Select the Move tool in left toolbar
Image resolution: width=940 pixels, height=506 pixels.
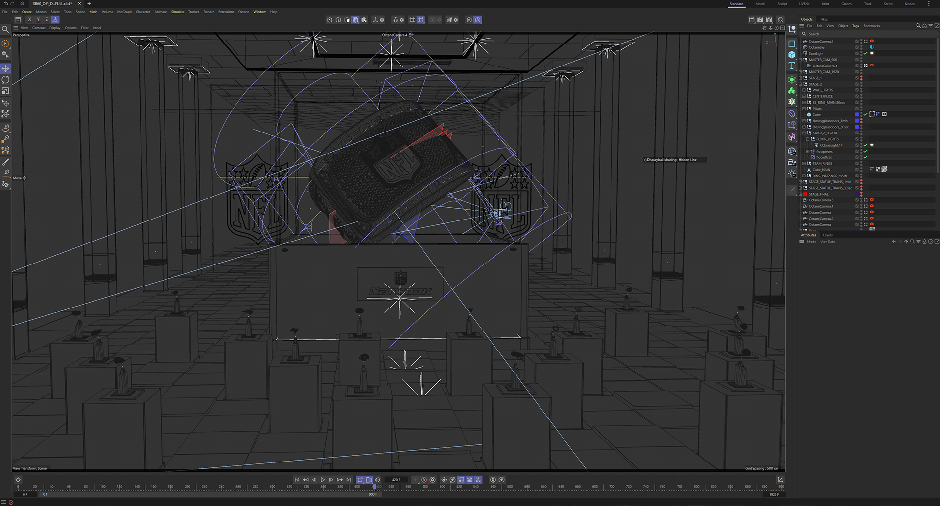coord(5,68)
